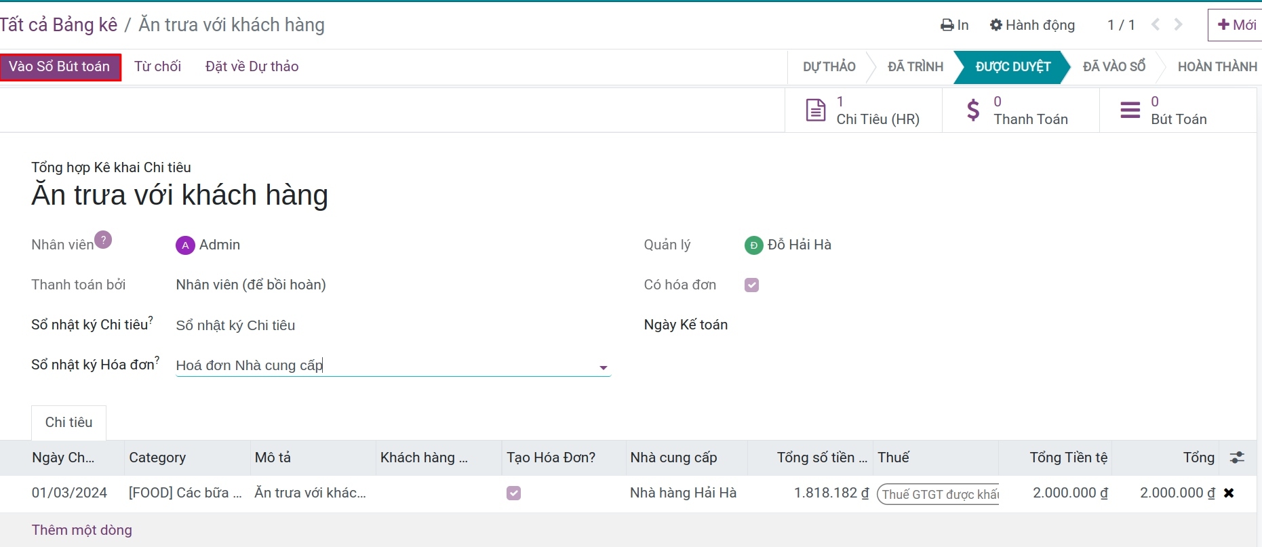Screen dimensions: 1262x547
Task: Delete expense row with X icon
Action: tap(1229, 493)
